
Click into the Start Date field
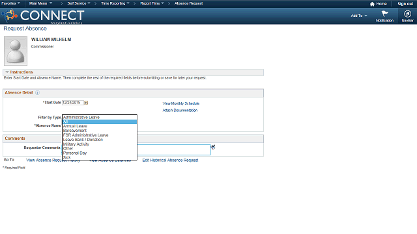(x=73, y=103)
